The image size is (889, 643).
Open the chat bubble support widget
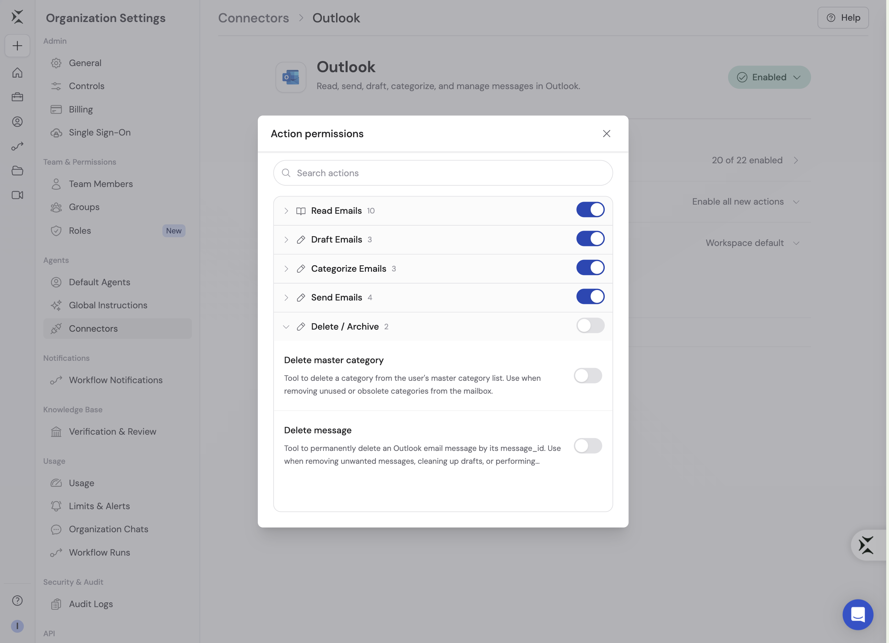point(858,615)
